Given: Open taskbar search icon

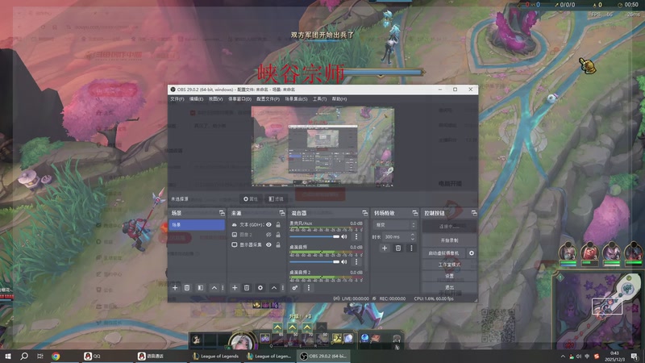Looking at the screenshot, I should 24,356.
